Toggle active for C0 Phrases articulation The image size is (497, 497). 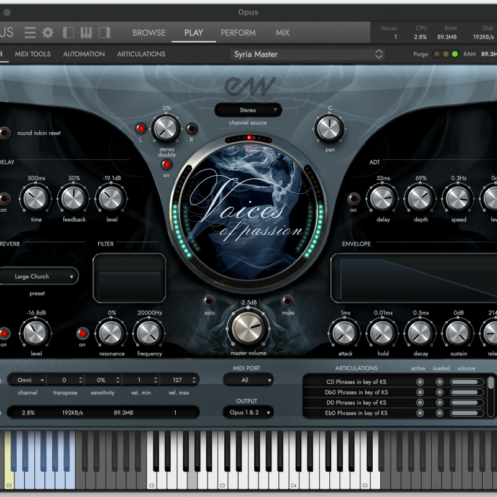point(420,382)
